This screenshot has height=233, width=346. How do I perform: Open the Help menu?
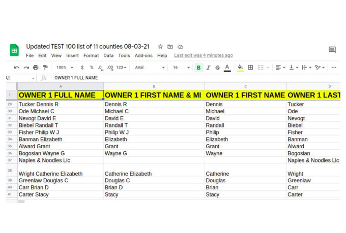[162, 55]
